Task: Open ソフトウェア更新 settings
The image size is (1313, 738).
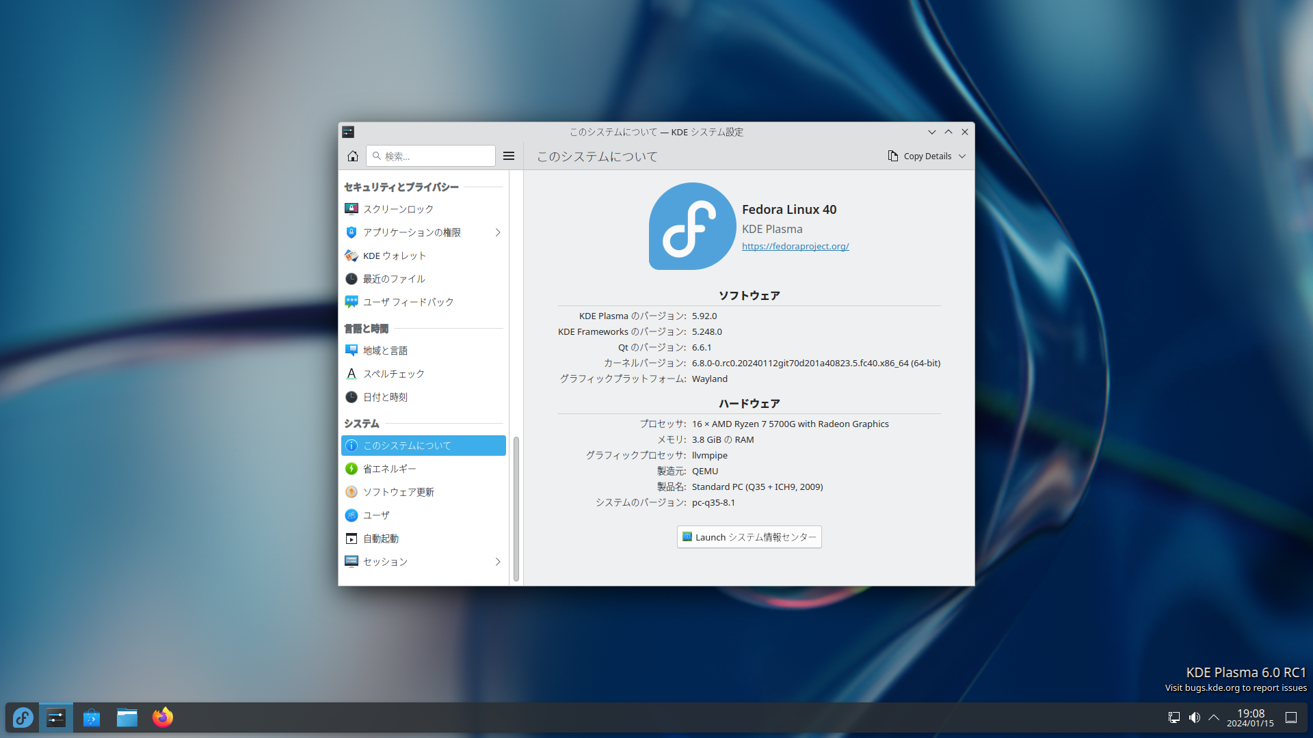Action: tap(398, 492)
